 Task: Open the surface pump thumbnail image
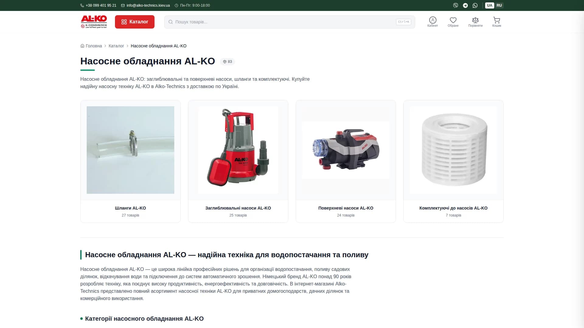click(x=346, y=150)
